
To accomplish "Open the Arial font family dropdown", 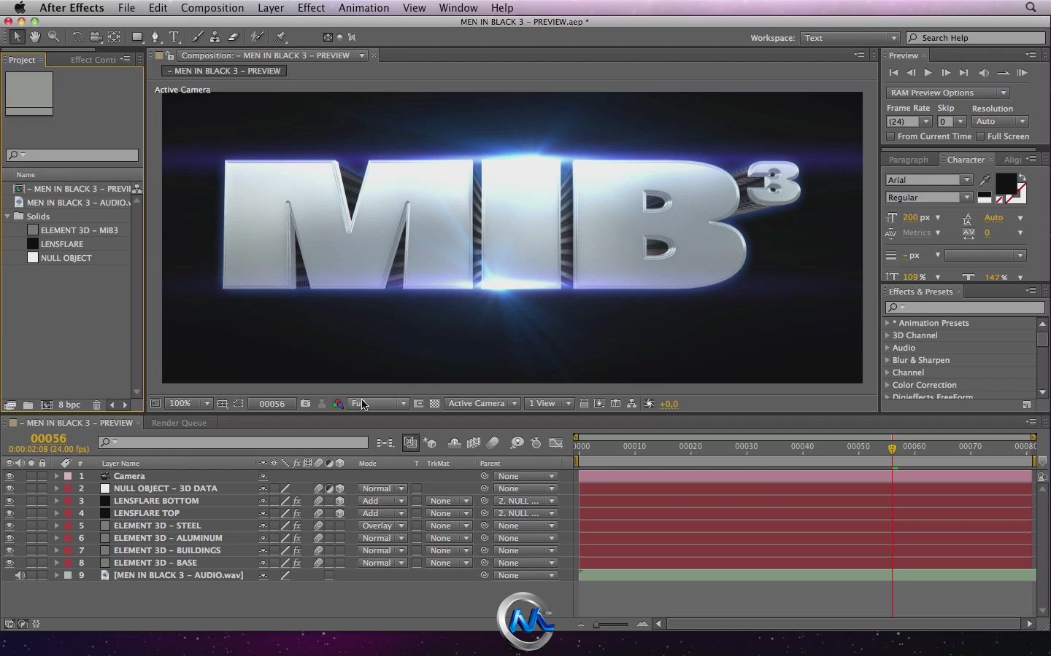I will pyautogui.click(x=929, y=180).
